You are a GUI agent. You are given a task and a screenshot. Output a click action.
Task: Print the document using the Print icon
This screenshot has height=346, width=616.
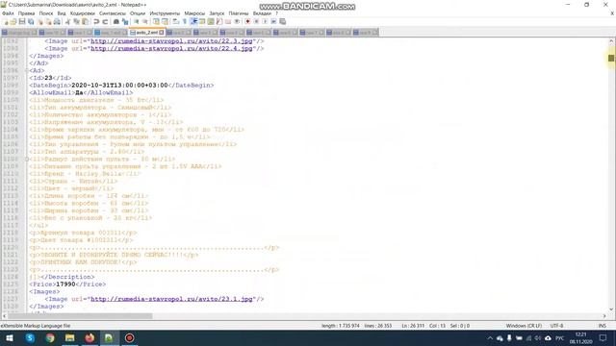57,21
